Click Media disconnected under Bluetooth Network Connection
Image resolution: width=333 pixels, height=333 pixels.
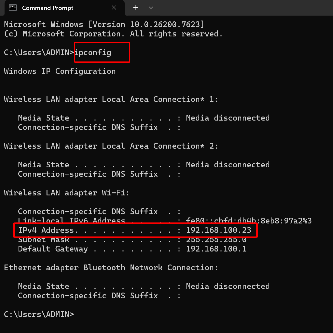pyautogui.click(x=228, y=286)
